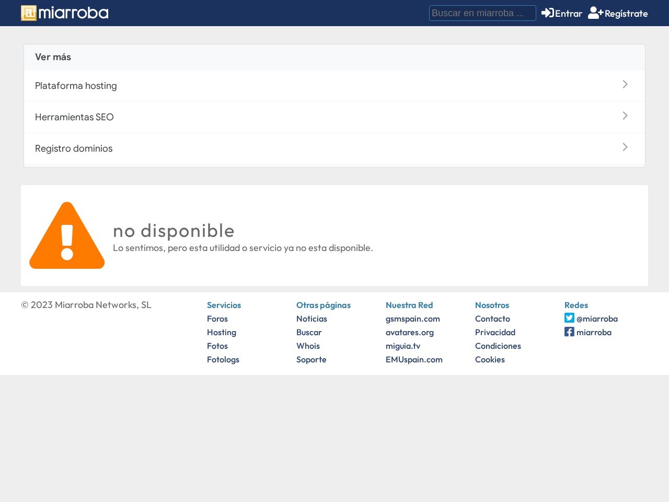Open the Herramientas SEO item
The height and width of the screenshot is (502, 669).
[x=334, y=117]
